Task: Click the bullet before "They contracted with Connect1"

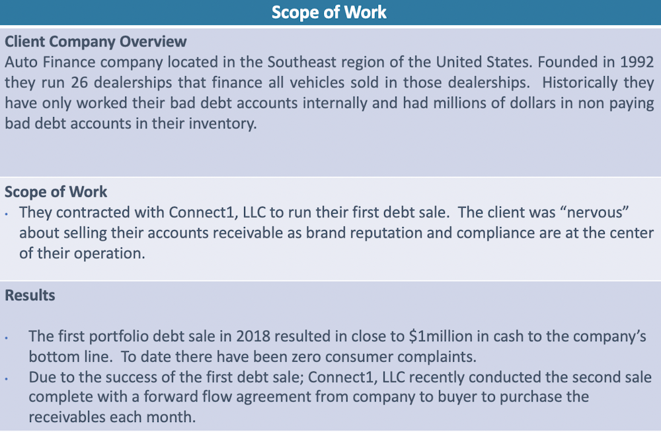Action: click(7, 214)
